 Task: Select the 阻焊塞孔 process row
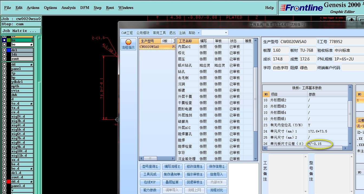pyautogui.click(x=215, y=134)
